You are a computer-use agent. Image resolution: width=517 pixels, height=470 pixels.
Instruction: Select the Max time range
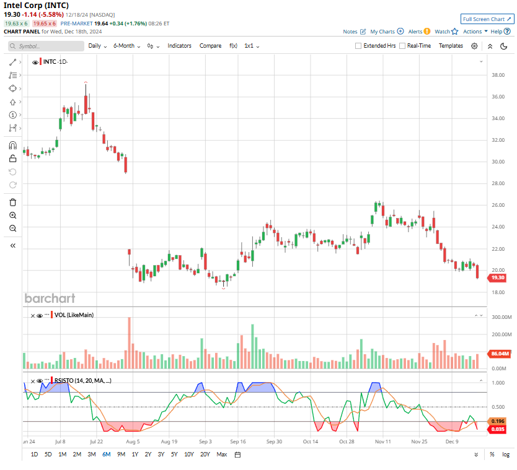(x=221, y=454)
